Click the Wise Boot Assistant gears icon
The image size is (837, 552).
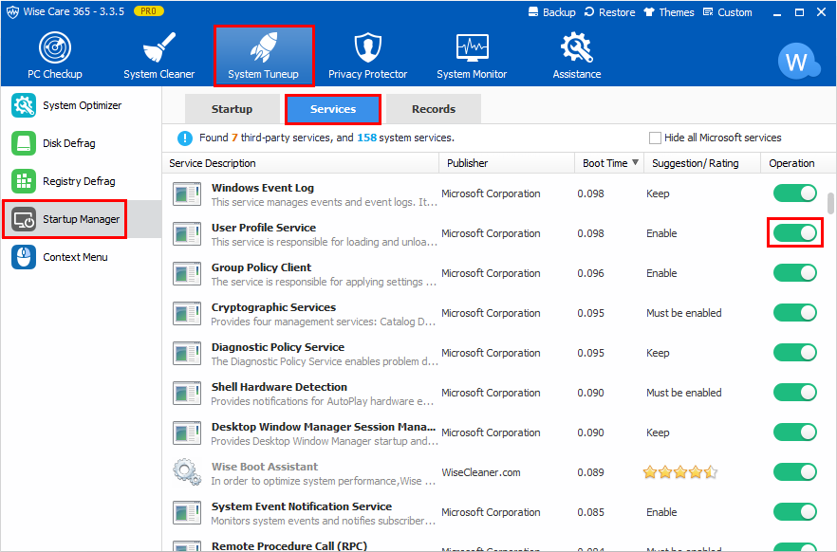(x=187, y=472)
